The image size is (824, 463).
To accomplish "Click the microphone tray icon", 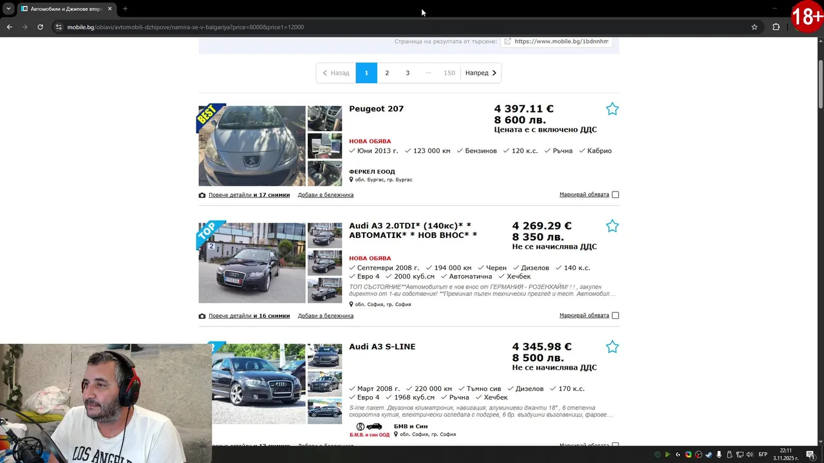I will tap(719, 455).
